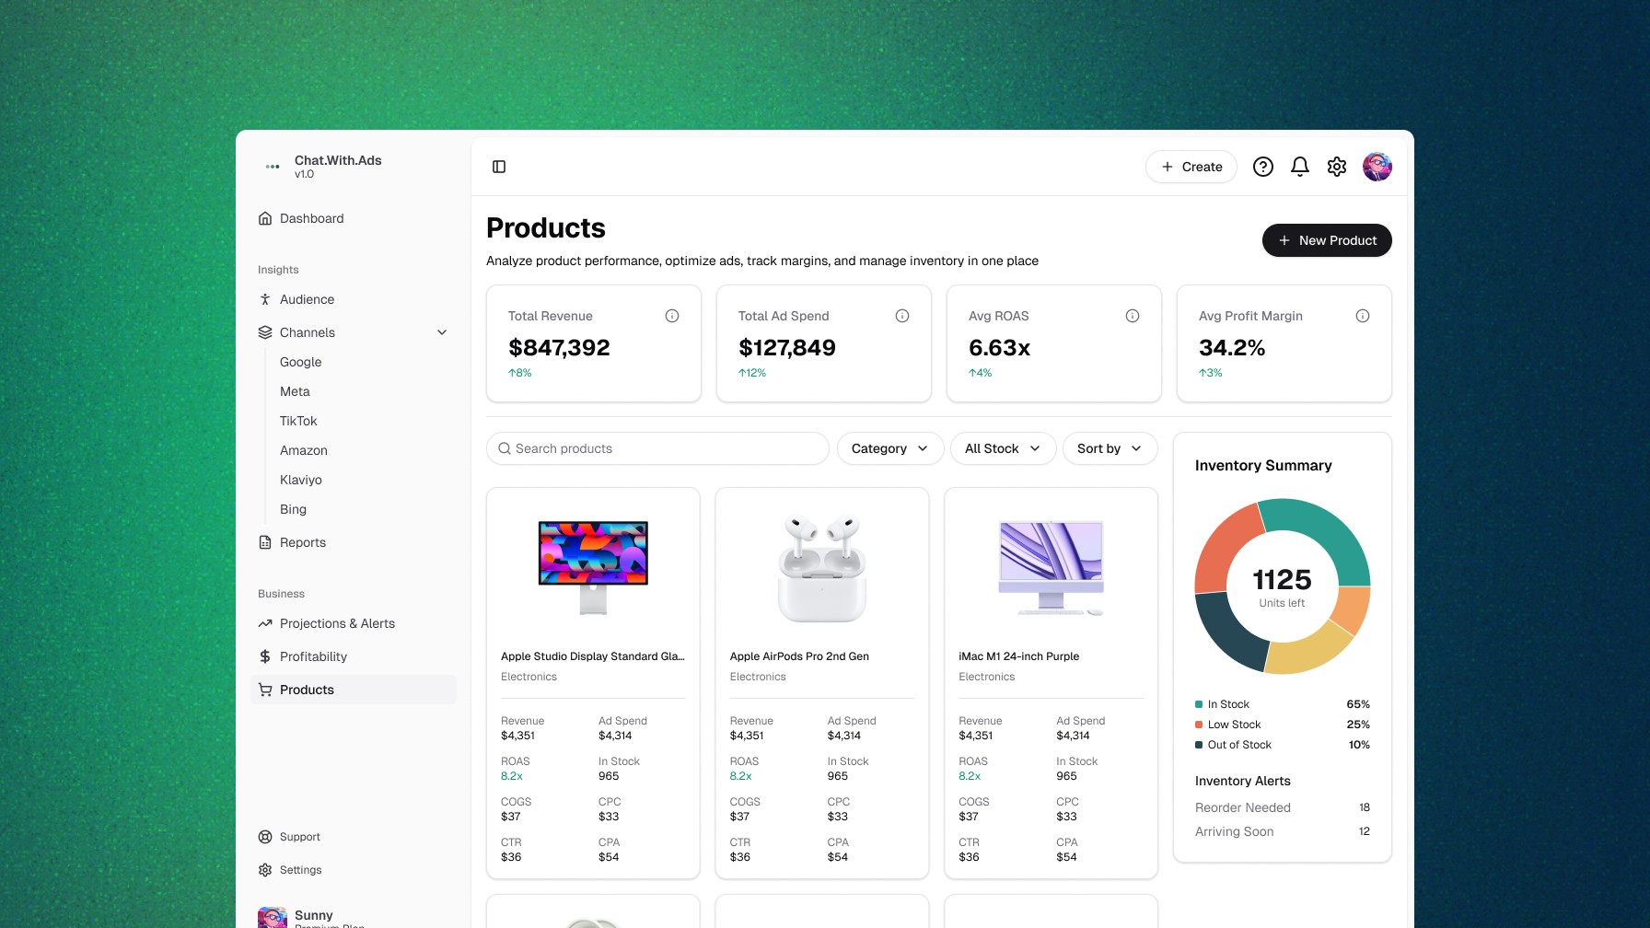Open the user avatar in top bar

click(1377, 167)
